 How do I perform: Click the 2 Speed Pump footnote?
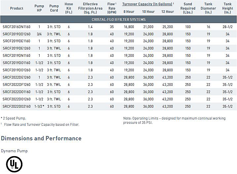click(x=14, y=118)
